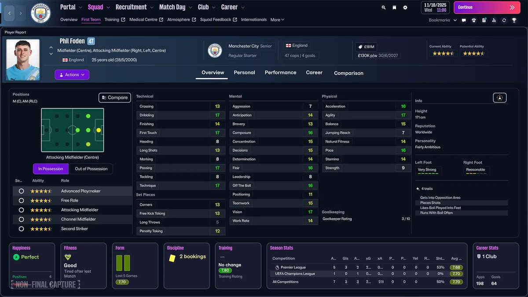Switch to In Possession view

coord(51,169)
